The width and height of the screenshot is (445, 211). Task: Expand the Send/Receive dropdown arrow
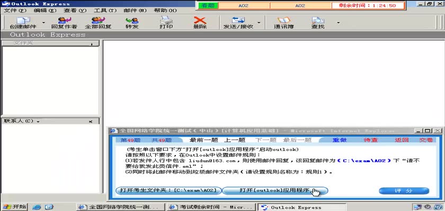pyautogui.click(x=259, y=23)
